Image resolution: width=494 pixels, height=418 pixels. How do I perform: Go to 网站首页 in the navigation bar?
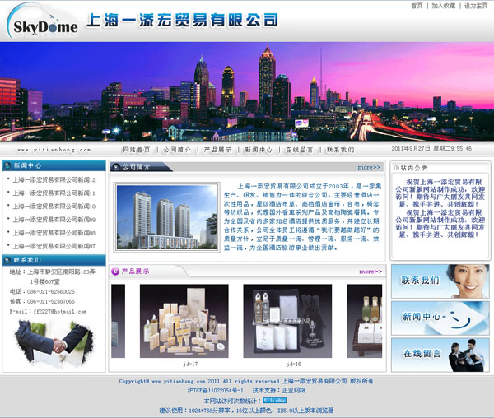tap(137, 150)
